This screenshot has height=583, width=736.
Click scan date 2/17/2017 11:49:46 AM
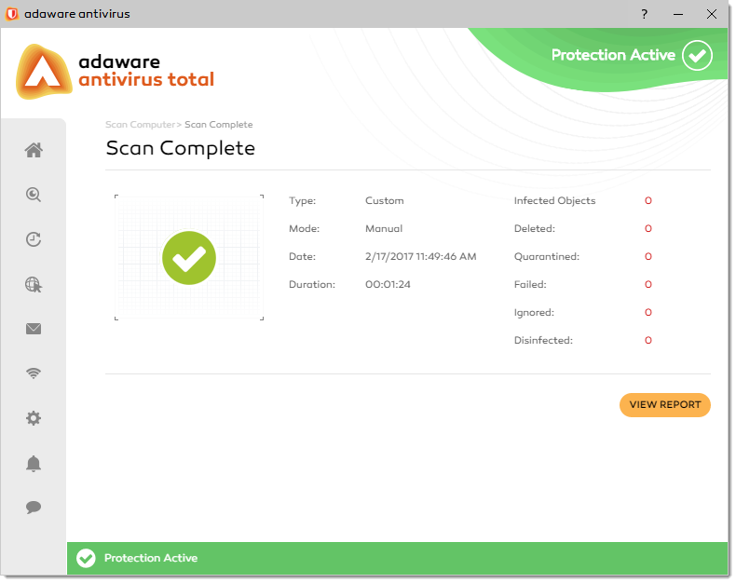pyautogui.click(x=420, y=256)
